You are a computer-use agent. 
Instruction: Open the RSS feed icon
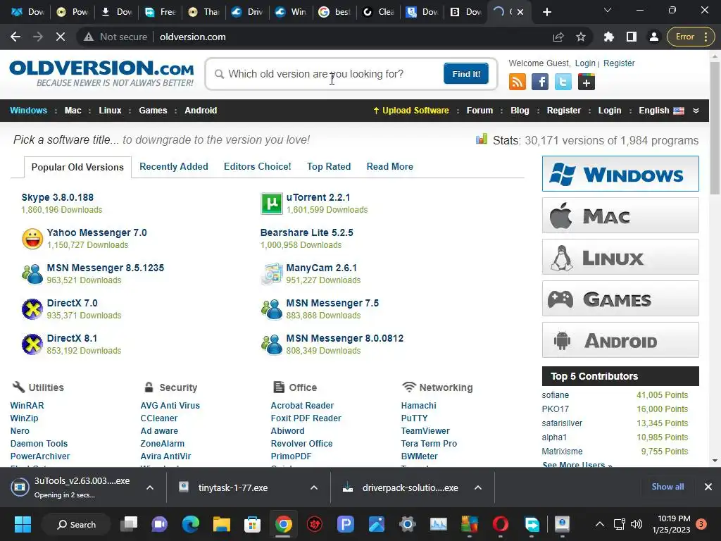(518, 82)
